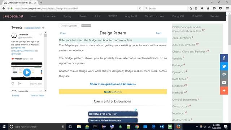Click the yellow Next: Generics bar
The width and height of the screenshot is (231, 130).
113,92
